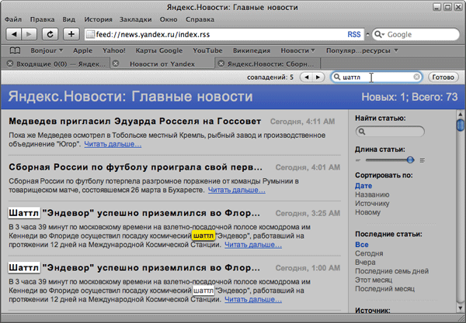Jump to previous find match
Image resolution: width=466 pixels, height=323 pixels.
click(307, 77)
